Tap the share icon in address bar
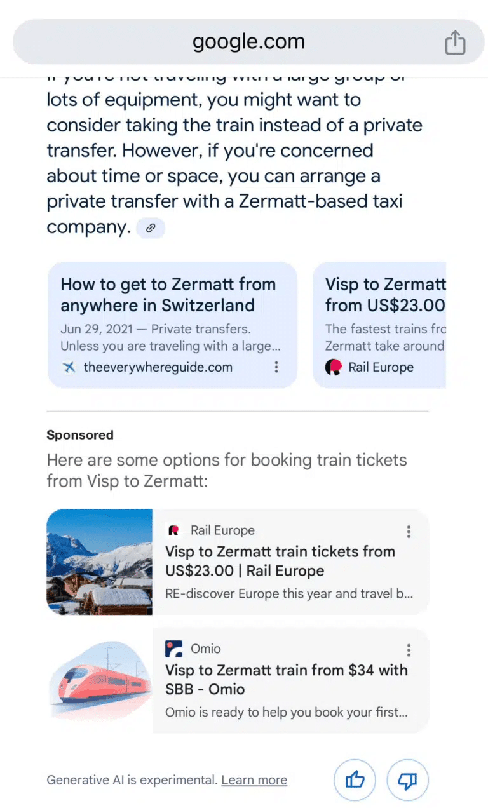This screenshot has height=808, width=488. point(455,43)
